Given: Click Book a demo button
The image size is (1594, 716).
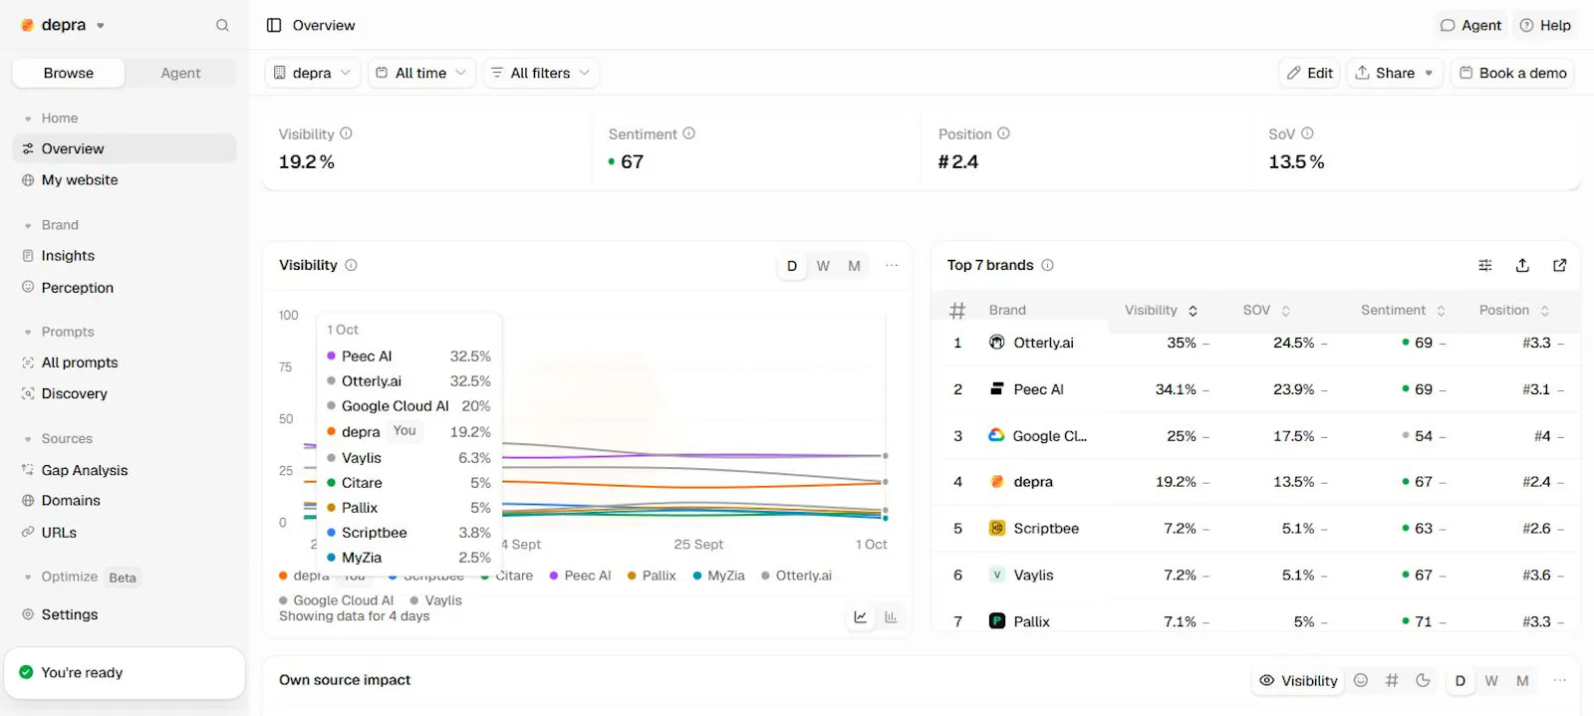Looking at the screenshot, I should [x=1512, y=73].
